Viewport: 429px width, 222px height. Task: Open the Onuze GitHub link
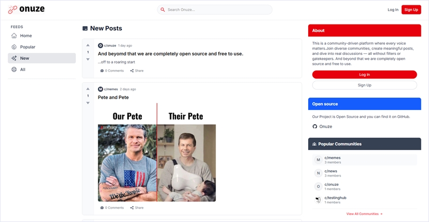(323, 126)
